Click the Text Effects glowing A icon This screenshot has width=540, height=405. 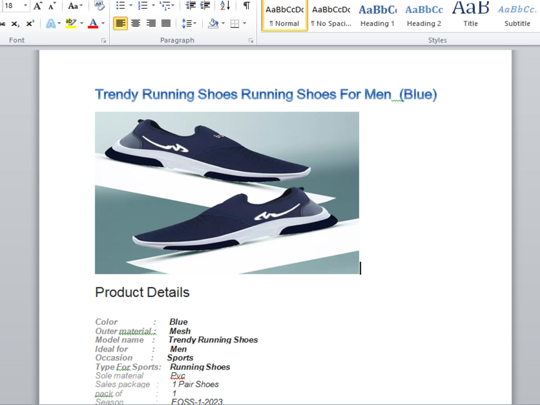point(51,24)
